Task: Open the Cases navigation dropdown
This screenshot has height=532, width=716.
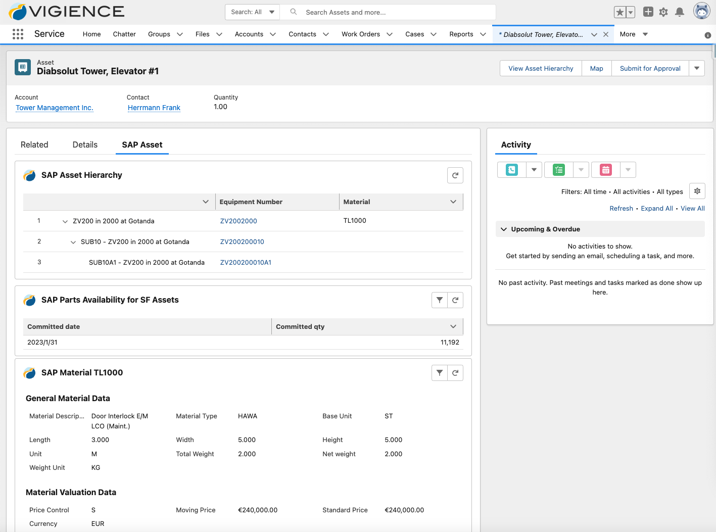Action: point(434,34)
